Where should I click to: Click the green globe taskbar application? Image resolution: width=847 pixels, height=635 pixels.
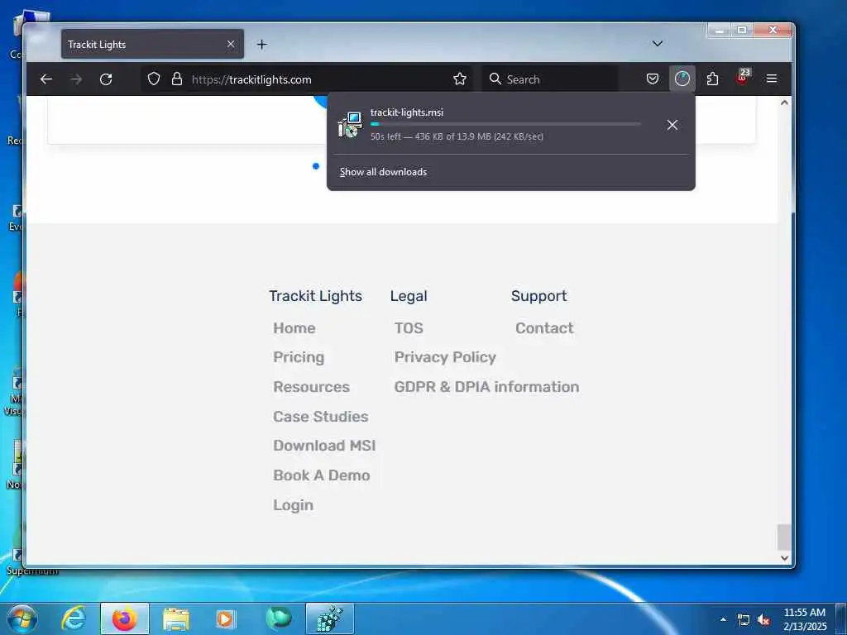coord(278,618)
